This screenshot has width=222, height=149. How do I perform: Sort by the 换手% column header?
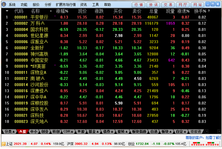point(200,11)
